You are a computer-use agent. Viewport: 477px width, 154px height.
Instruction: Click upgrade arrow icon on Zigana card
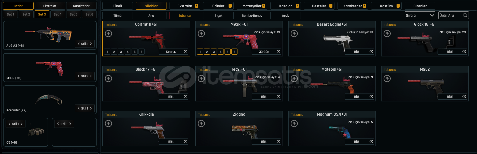(x=201, y=124)
